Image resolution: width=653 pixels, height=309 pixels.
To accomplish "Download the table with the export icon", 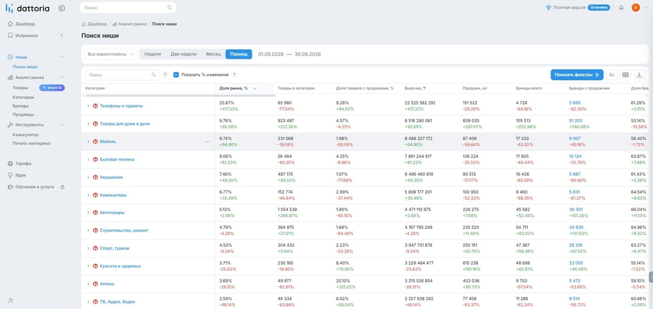I will tap(639, 75).
